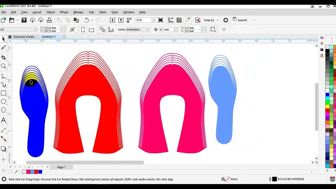Switch to the Welcome Screen tab
Image resolution: width=336 pixels, height=189 pixels.
[24, 37]
